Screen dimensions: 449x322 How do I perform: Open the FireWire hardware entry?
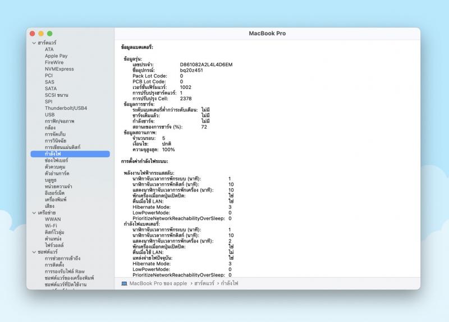point(54,62)
